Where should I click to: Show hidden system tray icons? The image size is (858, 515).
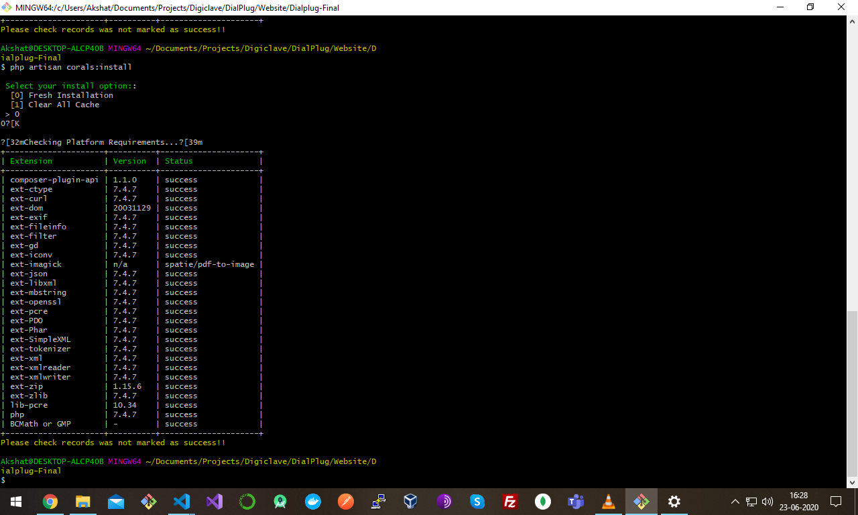(x=735, y=502)
